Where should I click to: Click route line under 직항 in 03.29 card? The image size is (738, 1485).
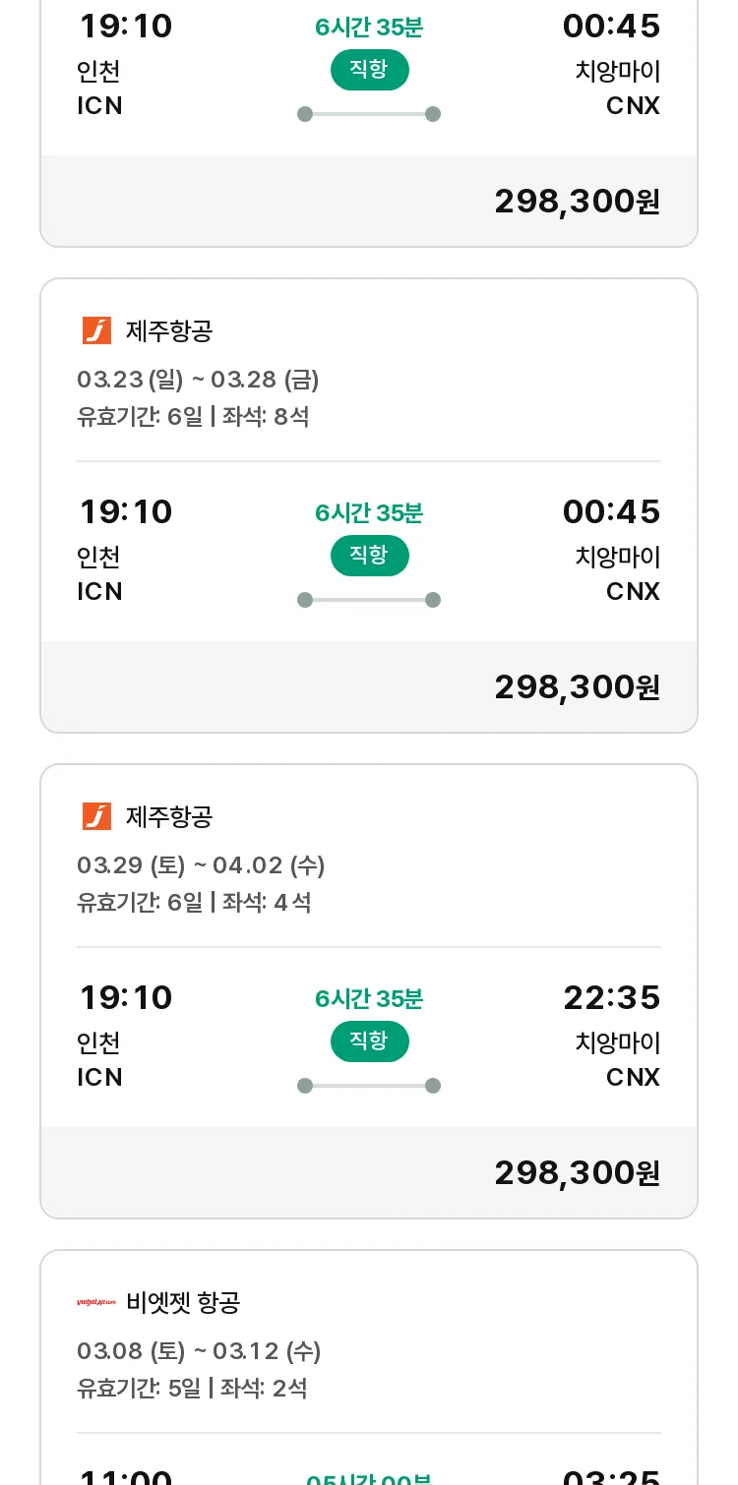[369, 1086]
